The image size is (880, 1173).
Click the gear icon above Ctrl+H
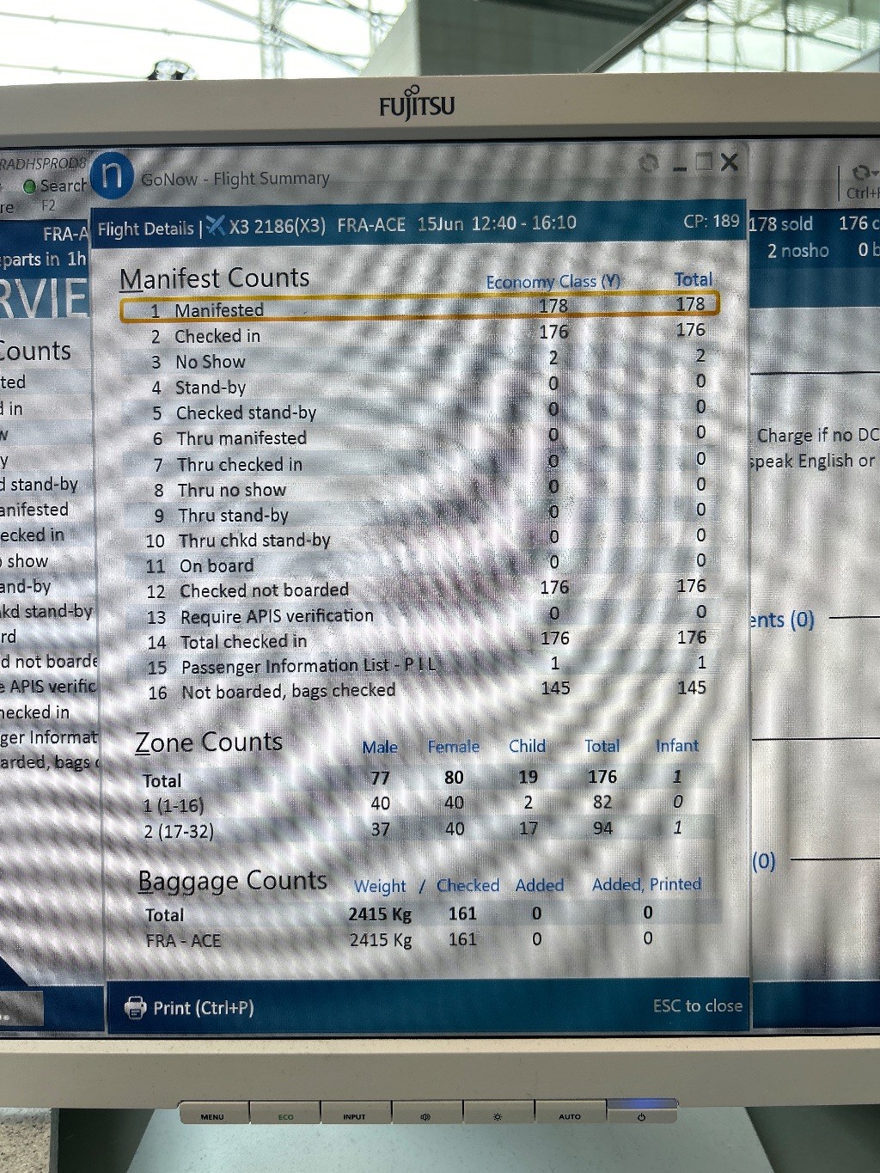[859, 173]
